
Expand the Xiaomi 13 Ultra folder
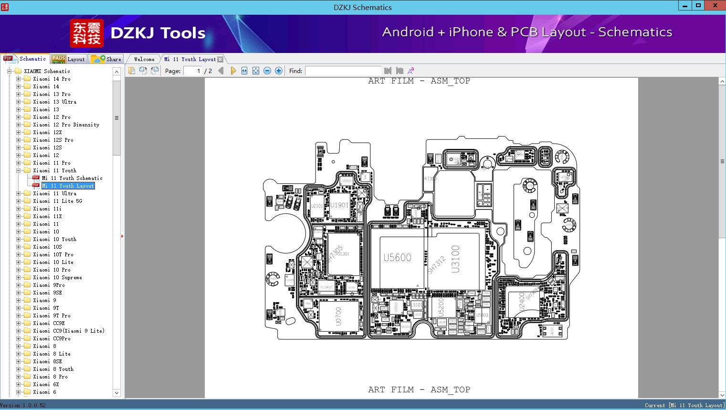click(x=18, y=102)
